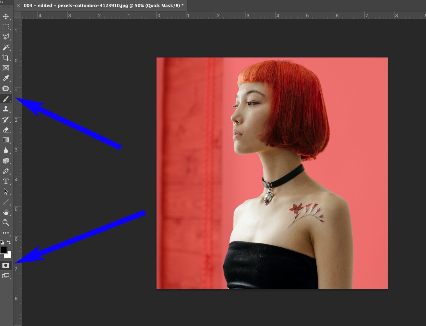This screenshot has width=426, height=326.
Task: Select the Eraser tool
Action: pyautogui.click(x=6, y=130)
